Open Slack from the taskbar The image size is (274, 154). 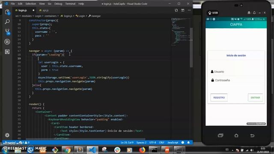(117, 150)
